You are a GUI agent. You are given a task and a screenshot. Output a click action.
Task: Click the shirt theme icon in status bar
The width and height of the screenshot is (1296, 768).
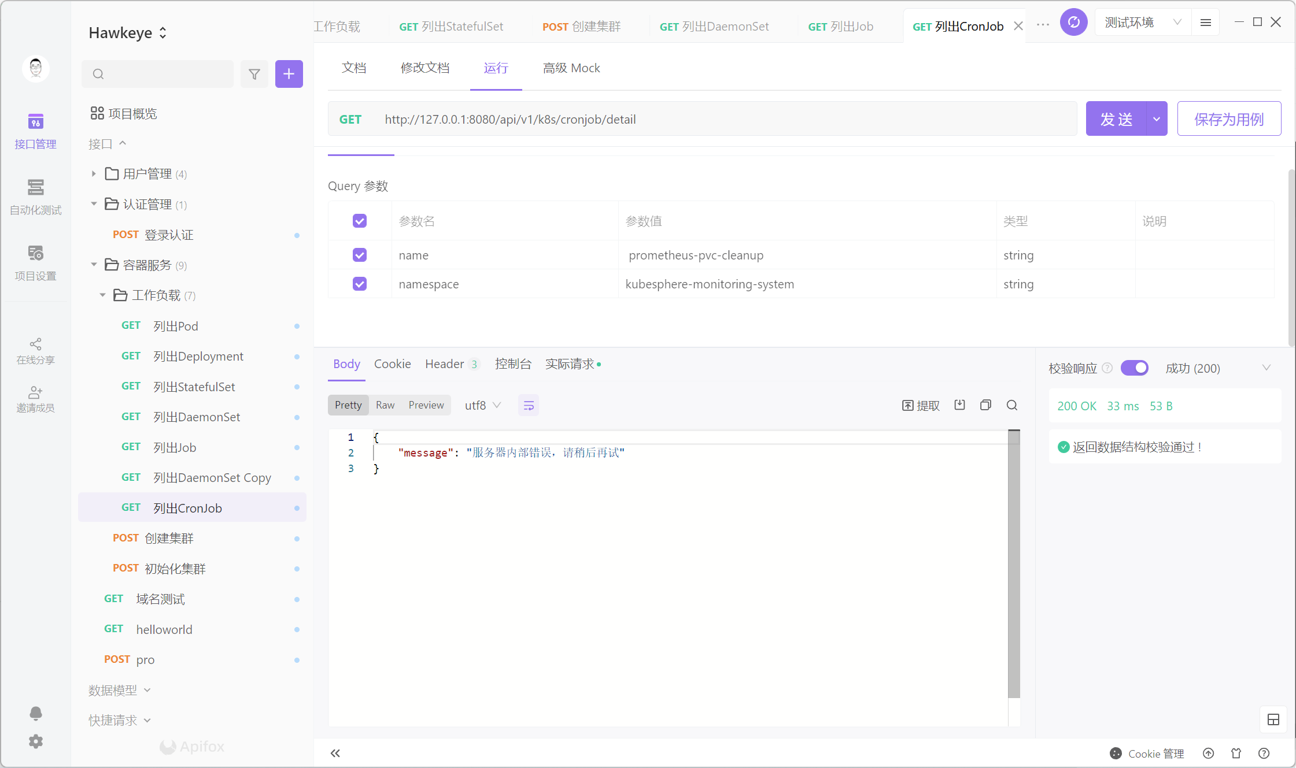[x=1236, y=753]
